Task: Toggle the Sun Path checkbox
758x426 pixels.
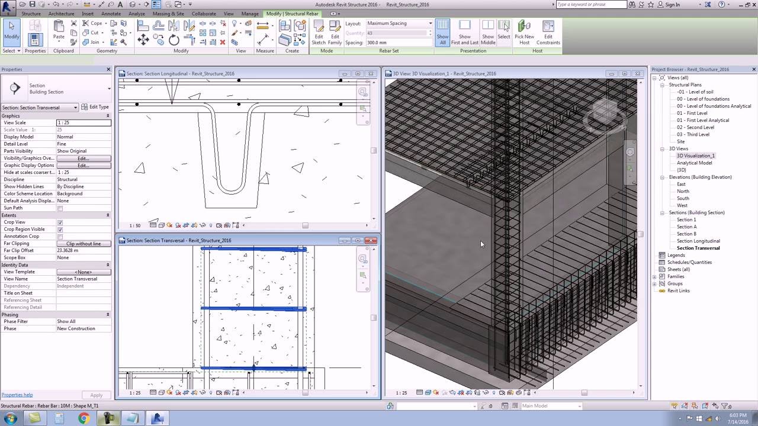Action: [x=60, y=208]
